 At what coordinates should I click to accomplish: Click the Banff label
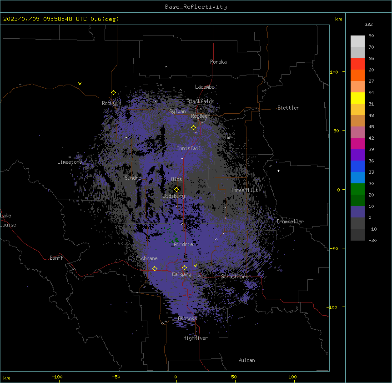pos(56,258)
